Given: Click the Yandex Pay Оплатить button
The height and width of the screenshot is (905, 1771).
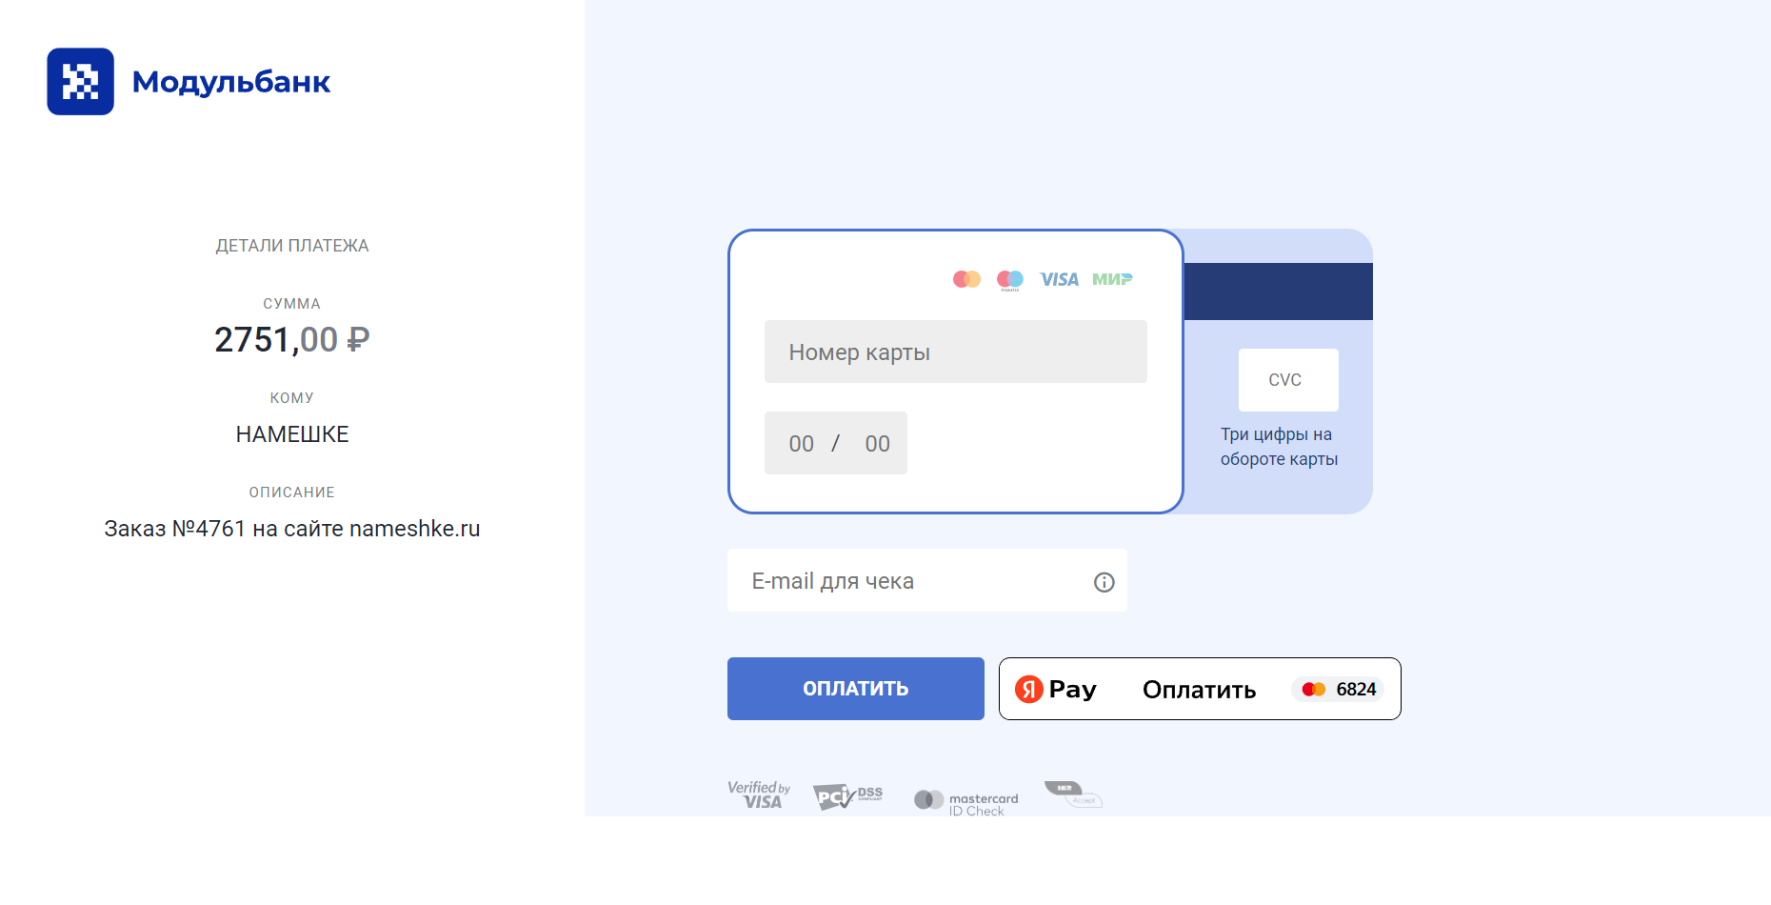Looking at the screenshot, I should 1200,689.
